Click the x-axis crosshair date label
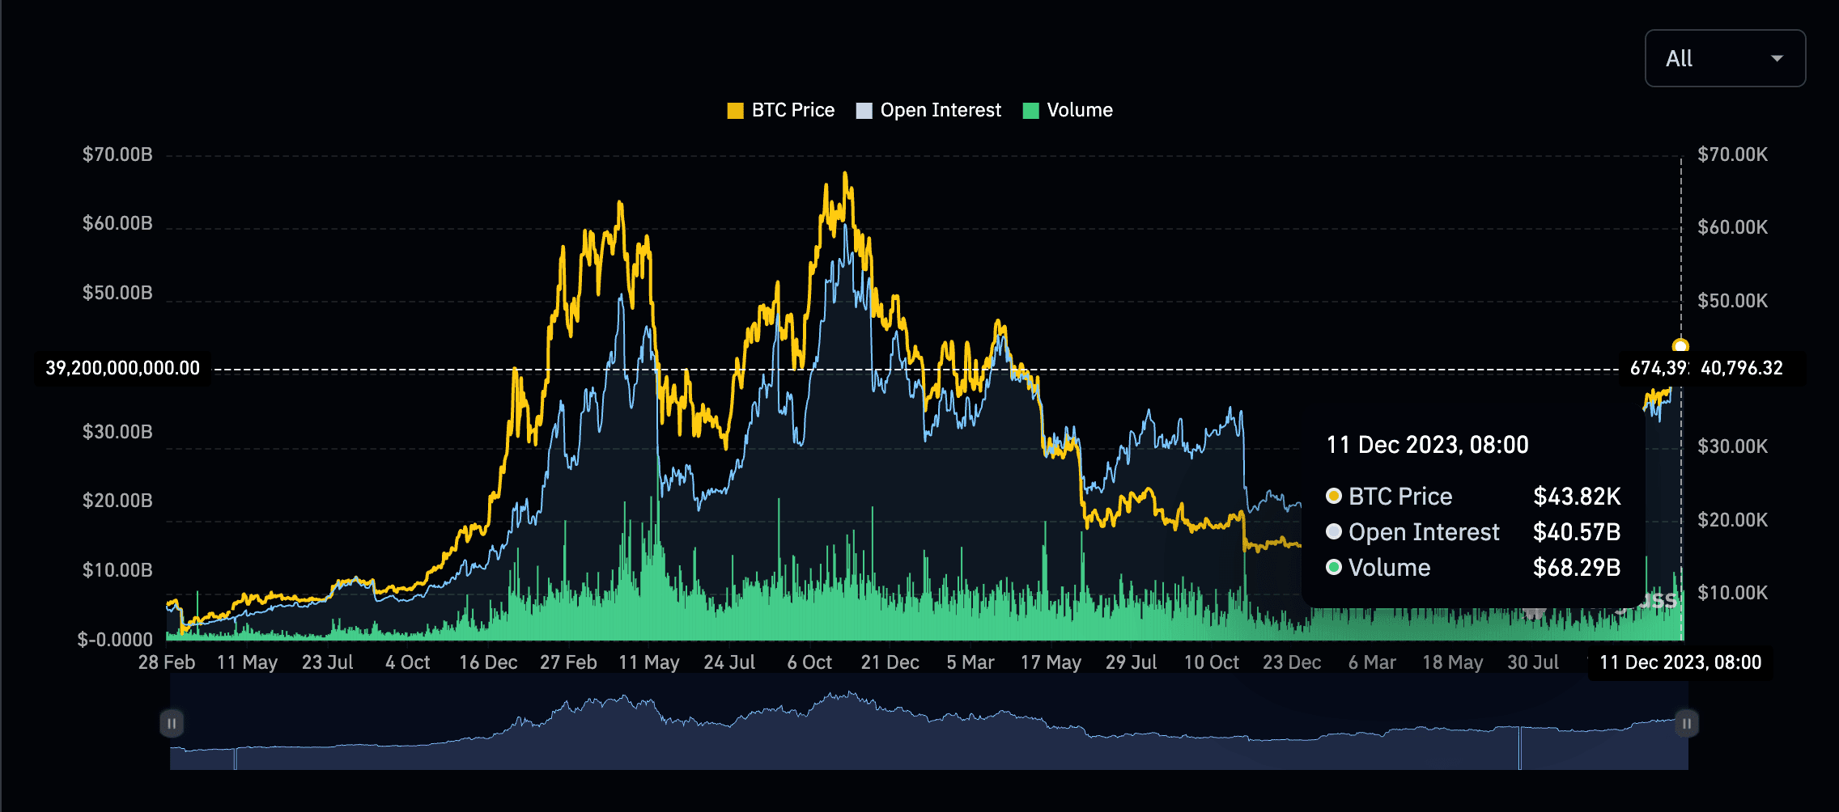Screen dimensions: 1839x812 tap(1680, 662)
